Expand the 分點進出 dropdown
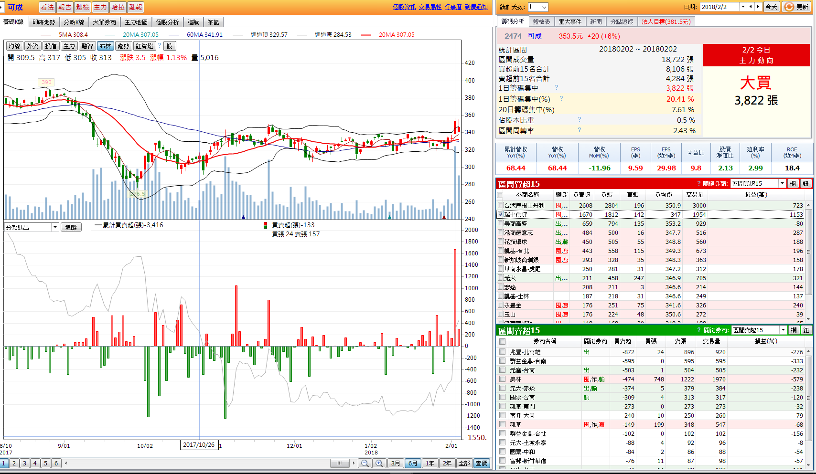The height and width of the screenshot is (474, 816). click(55, 227)
